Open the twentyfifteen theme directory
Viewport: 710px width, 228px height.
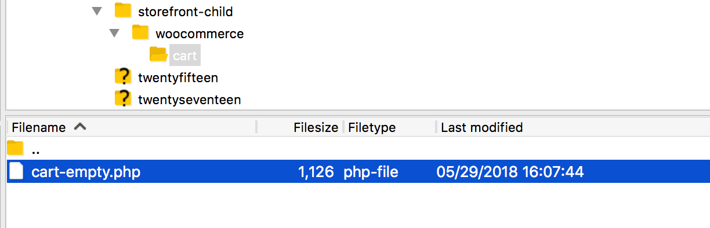(178, 78)
